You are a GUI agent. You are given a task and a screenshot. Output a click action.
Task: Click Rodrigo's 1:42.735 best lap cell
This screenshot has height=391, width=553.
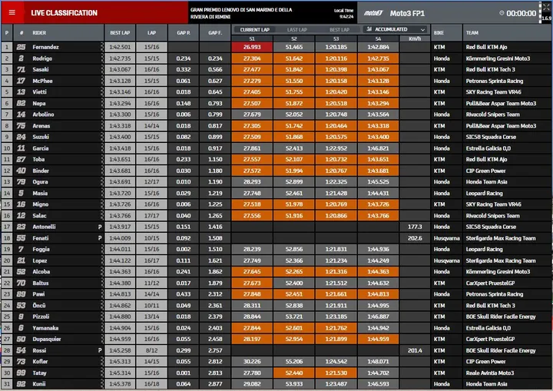point(120,58)
